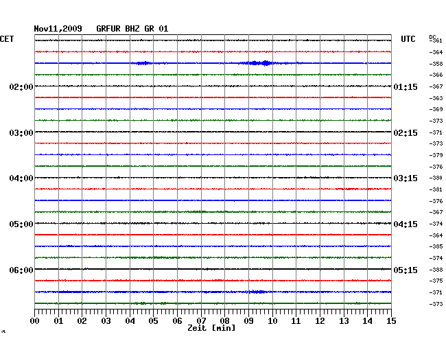
Task: Click the DC offset value "-381"
Action: click(x=436, y=189)
